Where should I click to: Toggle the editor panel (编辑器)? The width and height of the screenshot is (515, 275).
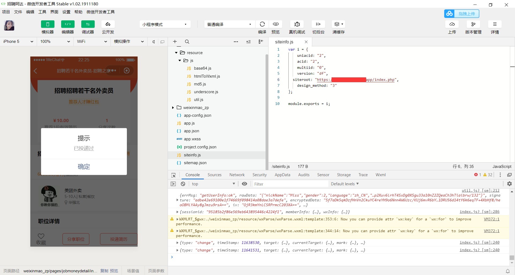pyautogui.click(x=68, y=24)
